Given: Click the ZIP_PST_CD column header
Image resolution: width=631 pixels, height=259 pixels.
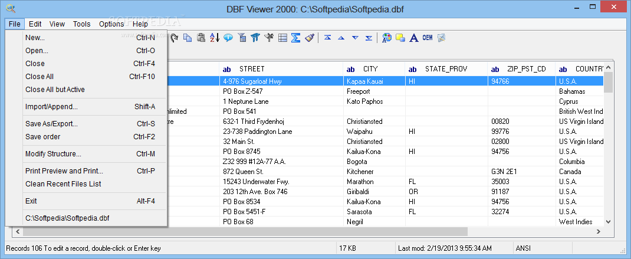Looking at the screenshot, I should pos(521,69).
